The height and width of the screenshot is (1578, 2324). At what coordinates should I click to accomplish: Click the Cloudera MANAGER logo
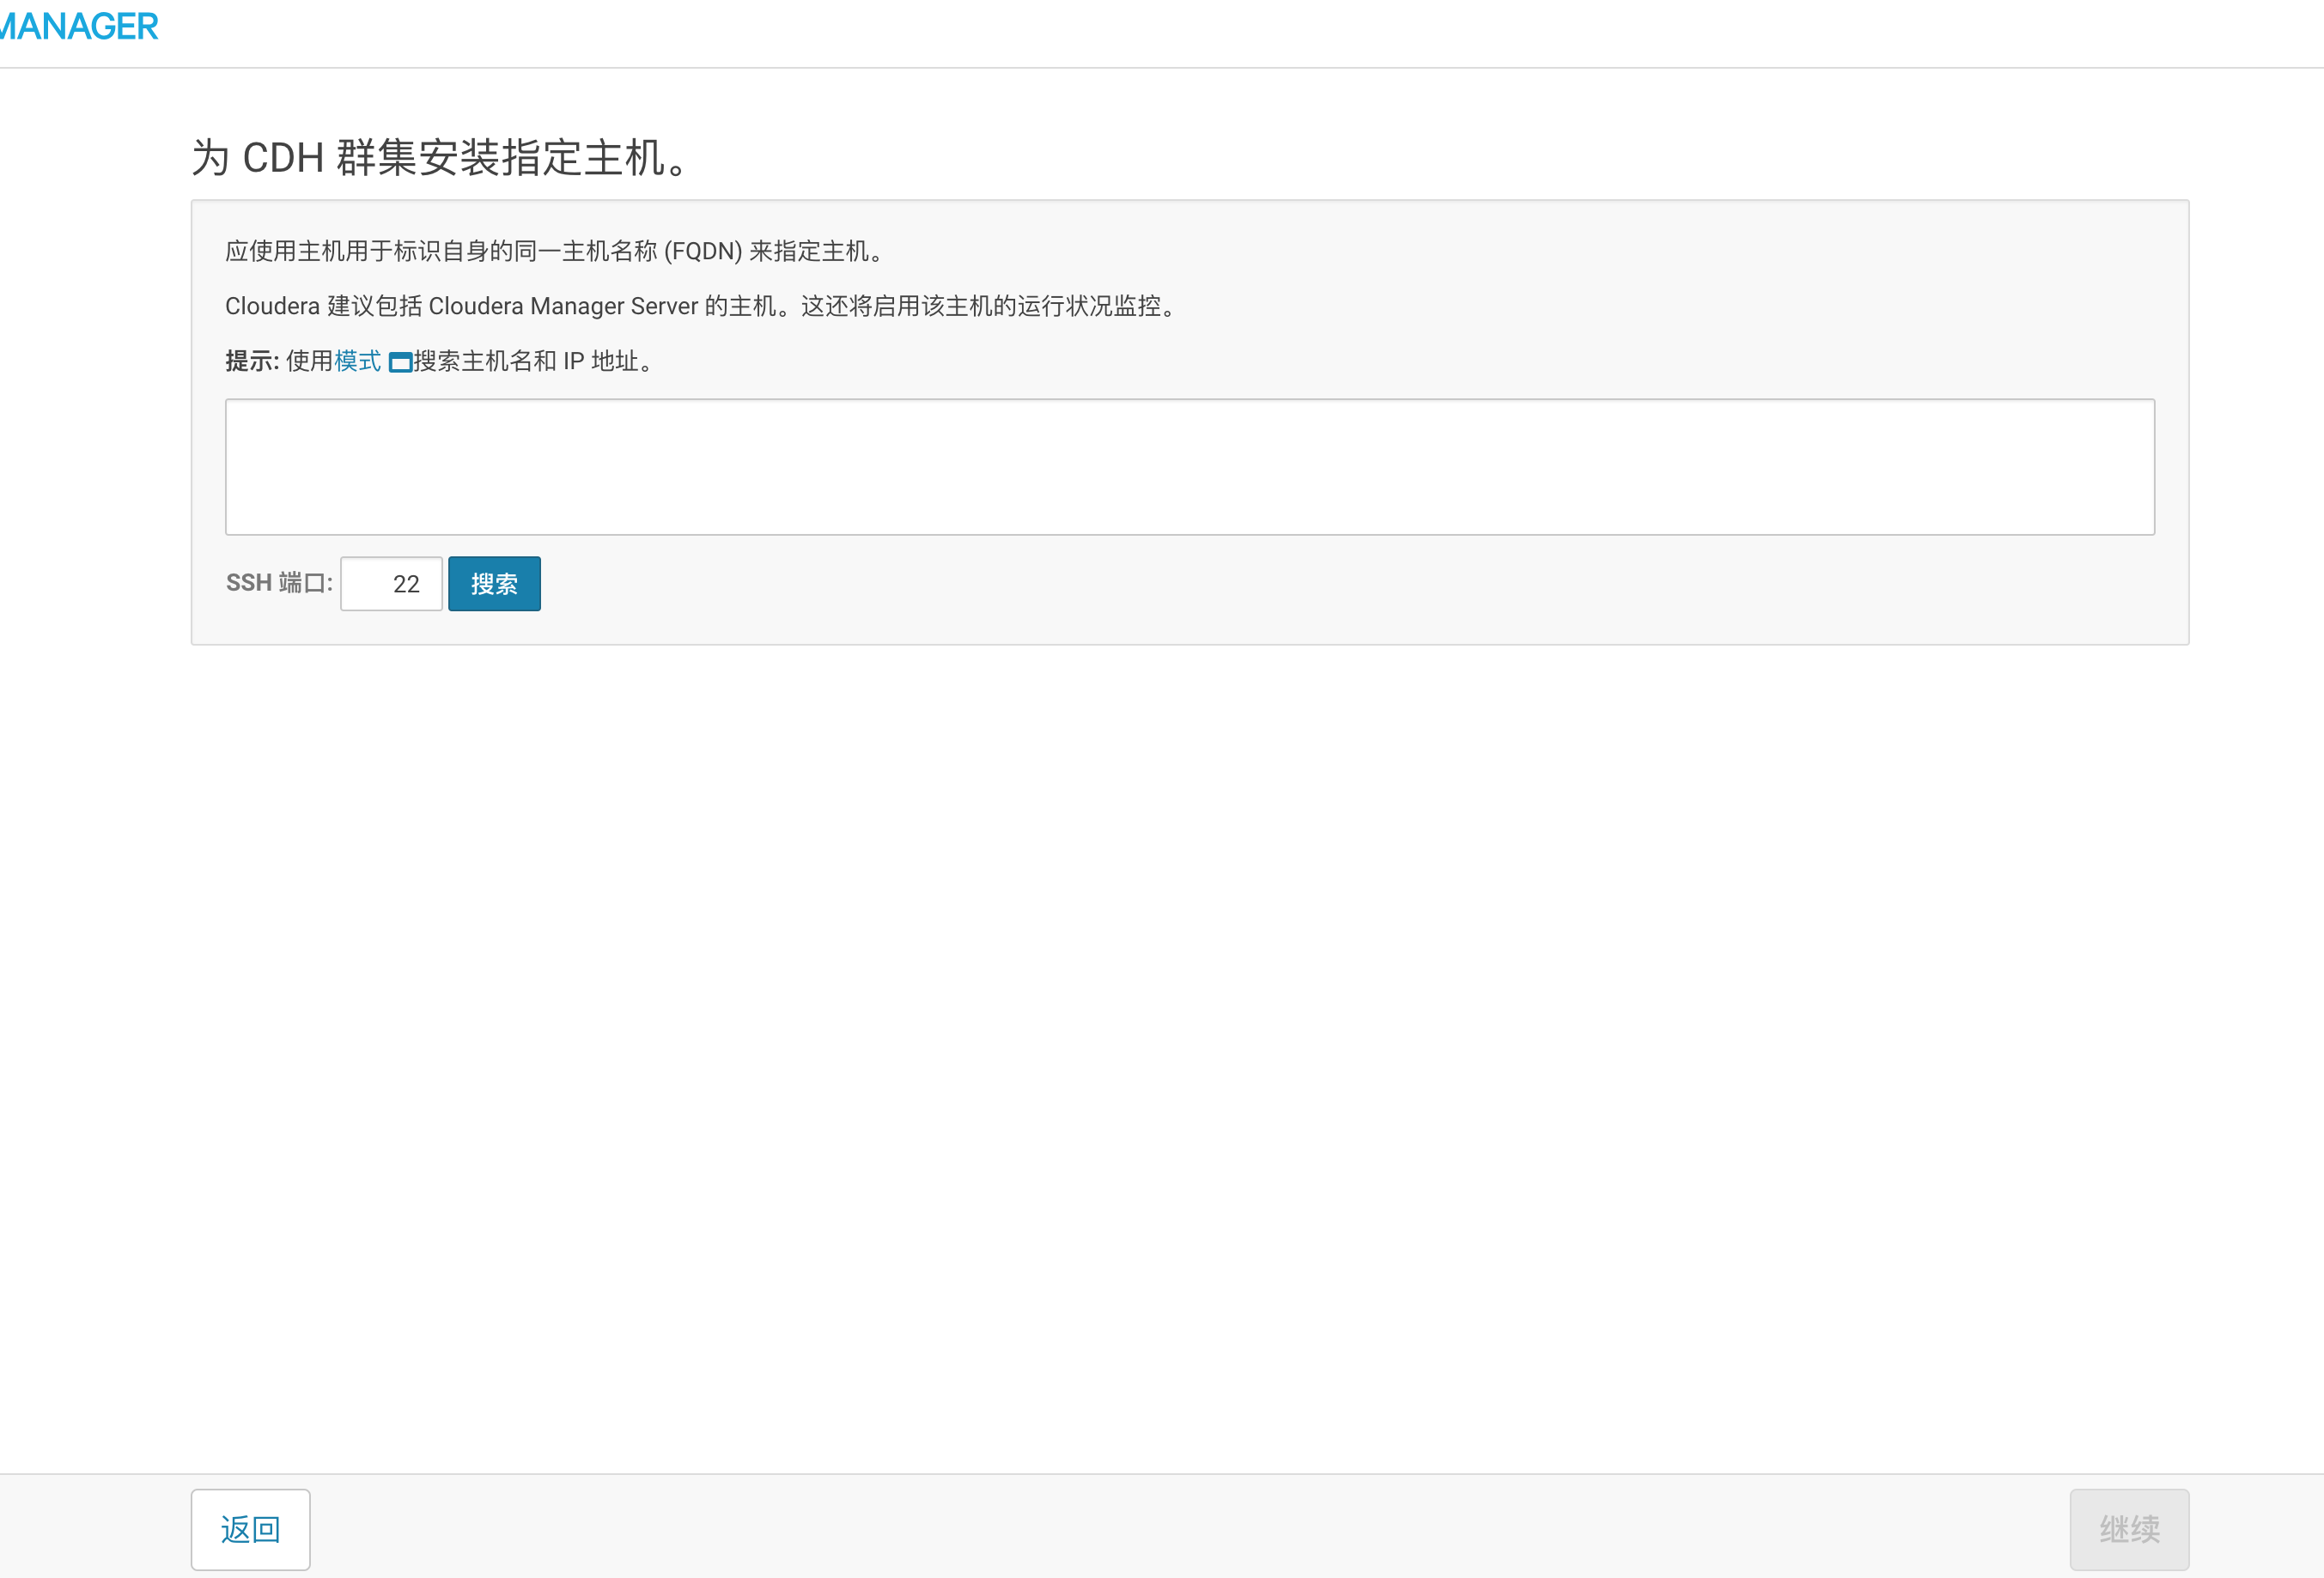tap(79, 26)
